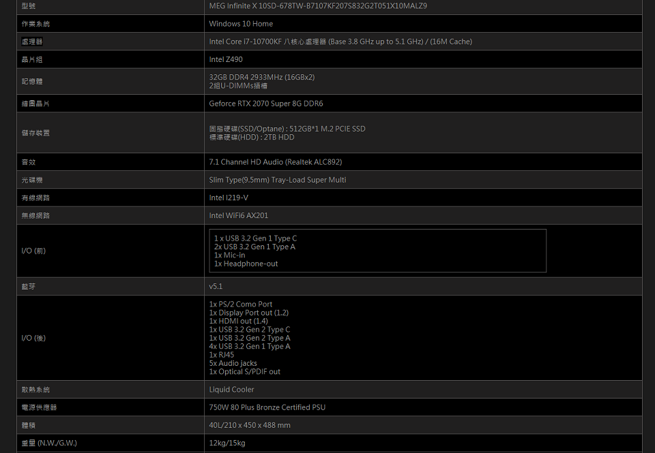The width and height of the screenshot is (655, 453).
Task: Click the 晶片組 row label
Action: 32,59
